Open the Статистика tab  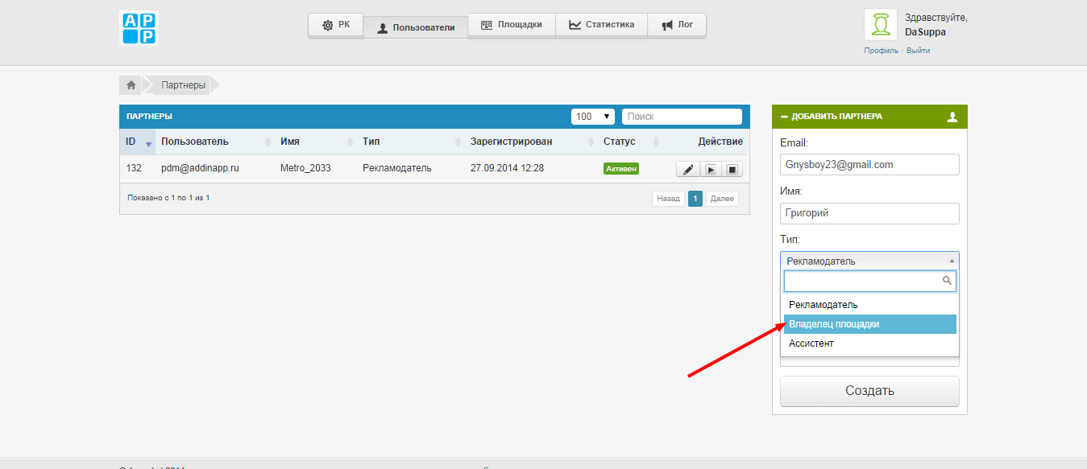point(600,25)
